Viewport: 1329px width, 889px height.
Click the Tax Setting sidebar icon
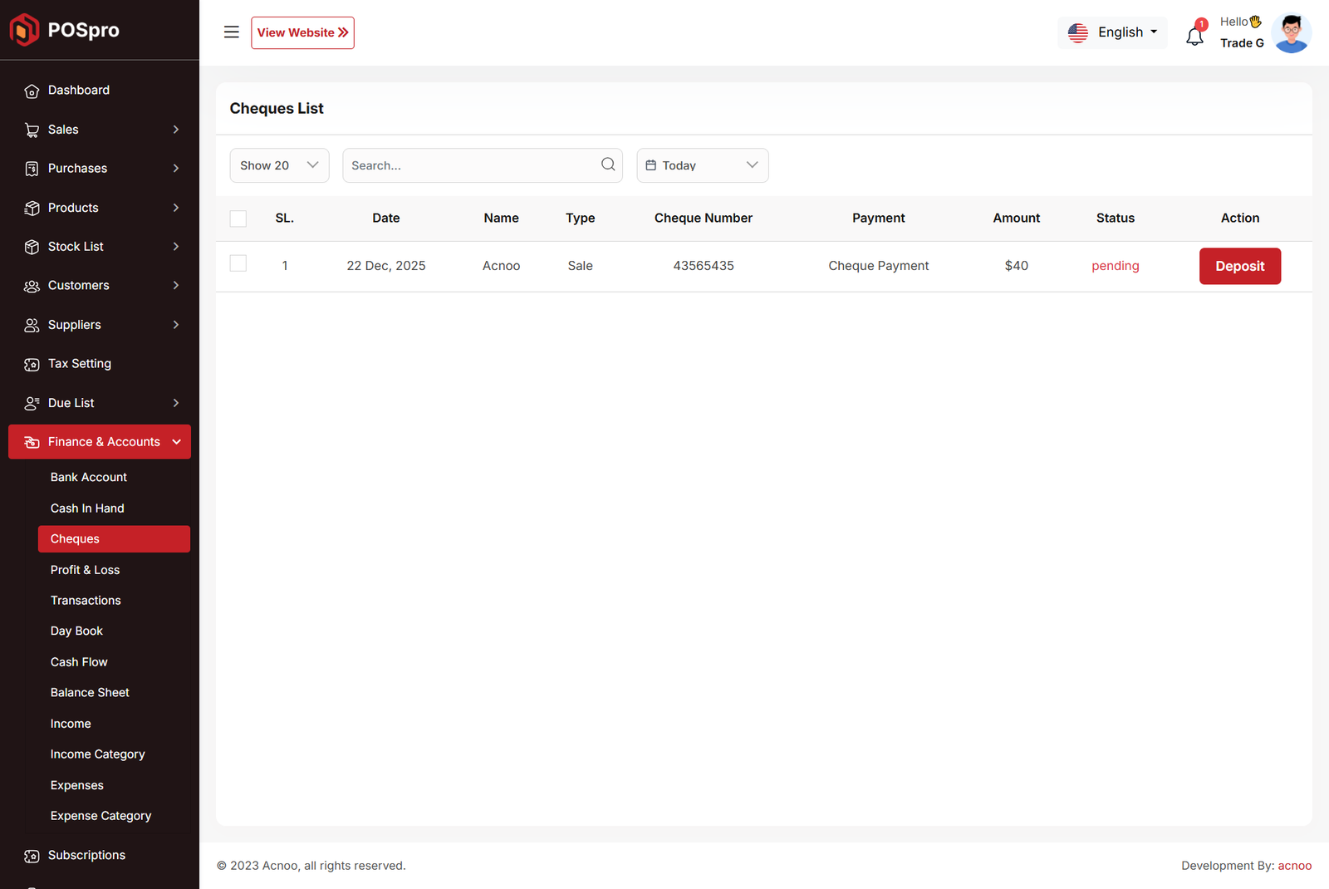click(32, 364)
